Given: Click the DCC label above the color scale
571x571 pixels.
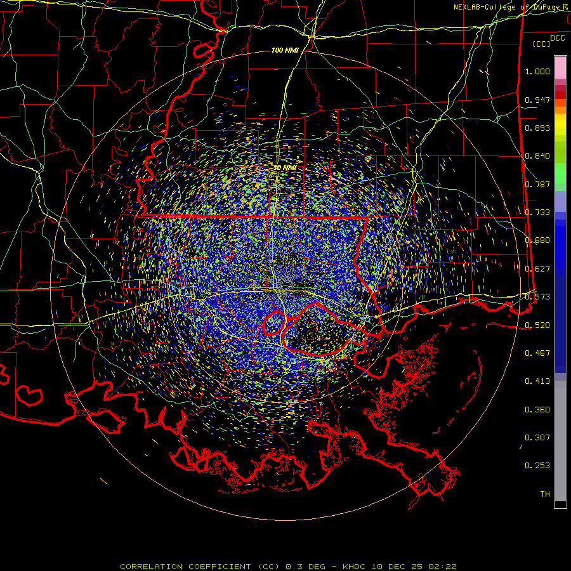Looking at the screenshot, I should tap(558, 38).
